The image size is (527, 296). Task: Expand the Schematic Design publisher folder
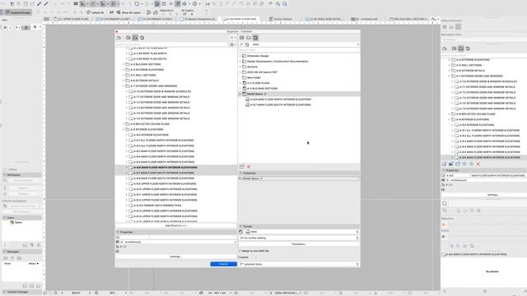[240, 56]
